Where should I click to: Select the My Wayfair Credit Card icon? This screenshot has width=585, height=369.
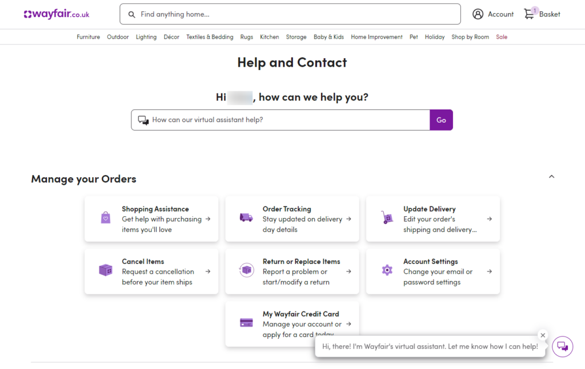246,323
